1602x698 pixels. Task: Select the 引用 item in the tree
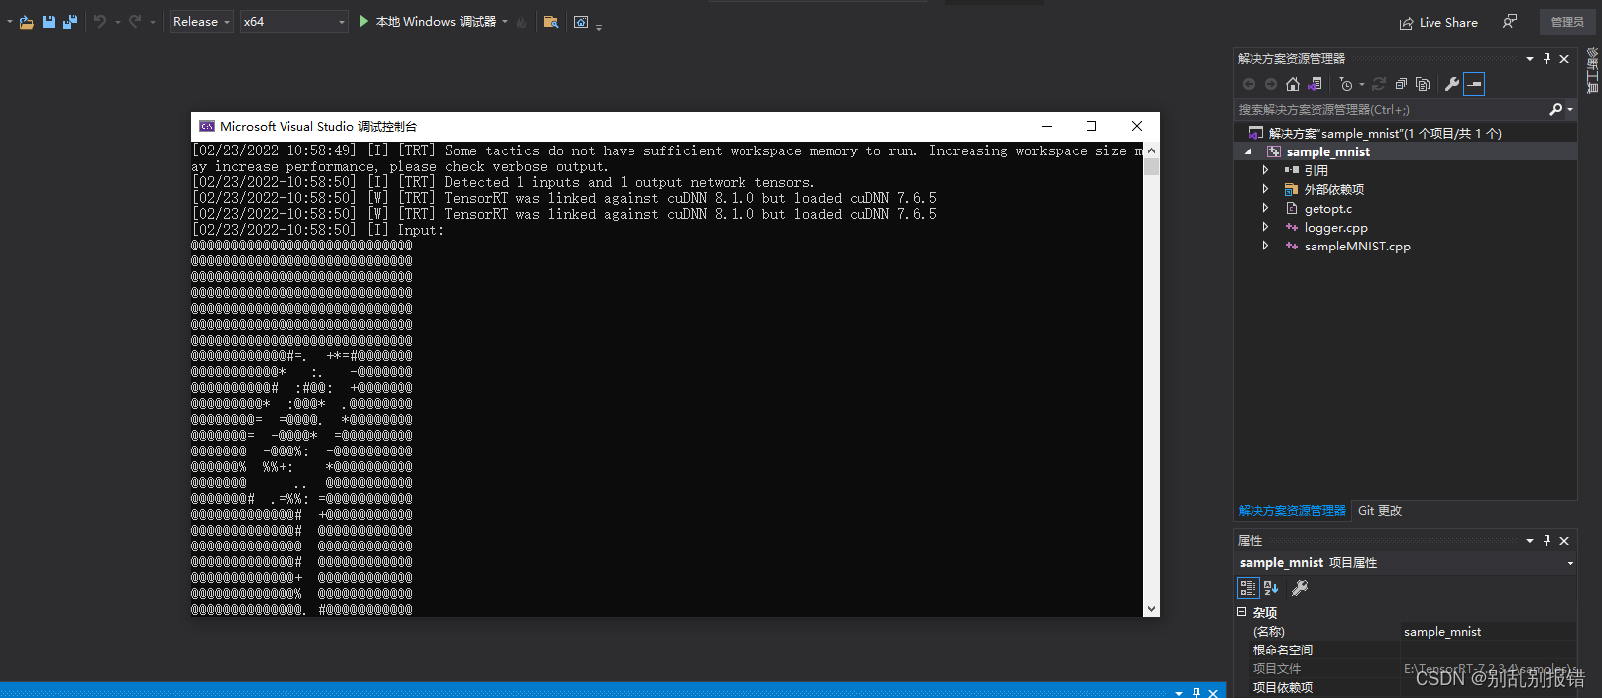[x=1316, y=170]
